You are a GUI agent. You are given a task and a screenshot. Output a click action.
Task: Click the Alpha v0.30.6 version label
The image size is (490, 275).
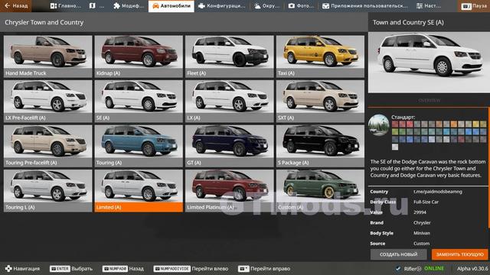(x=472, y=268)
